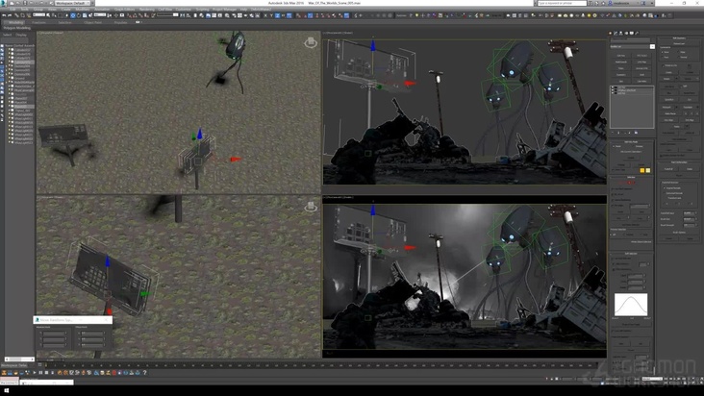Open the Modify command panel tab

[x=616, y=33]
